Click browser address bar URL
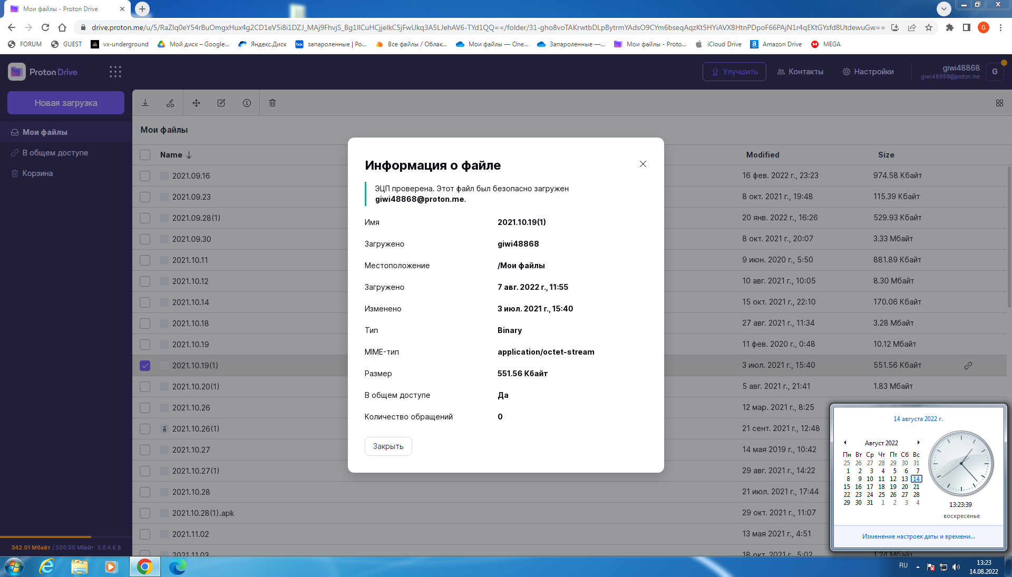Screen dimensions: 1012x577 point(488,27)
